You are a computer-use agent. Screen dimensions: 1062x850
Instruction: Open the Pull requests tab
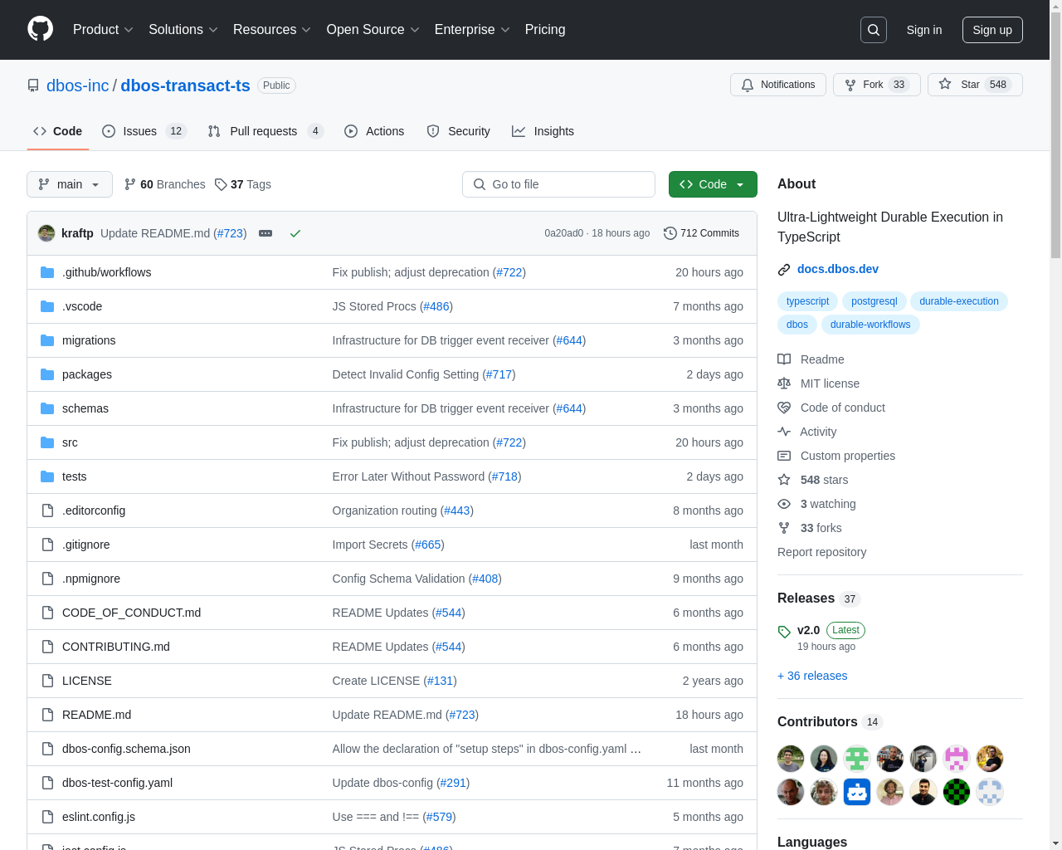[265, 131]
